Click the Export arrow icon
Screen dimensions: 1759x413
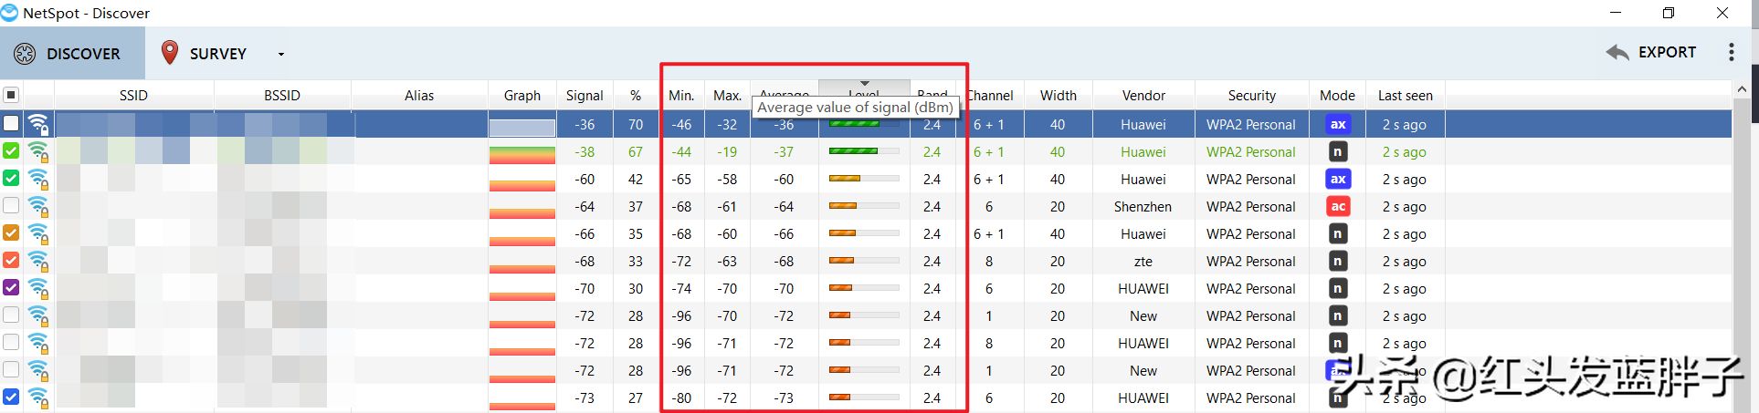coord(1617,53)
